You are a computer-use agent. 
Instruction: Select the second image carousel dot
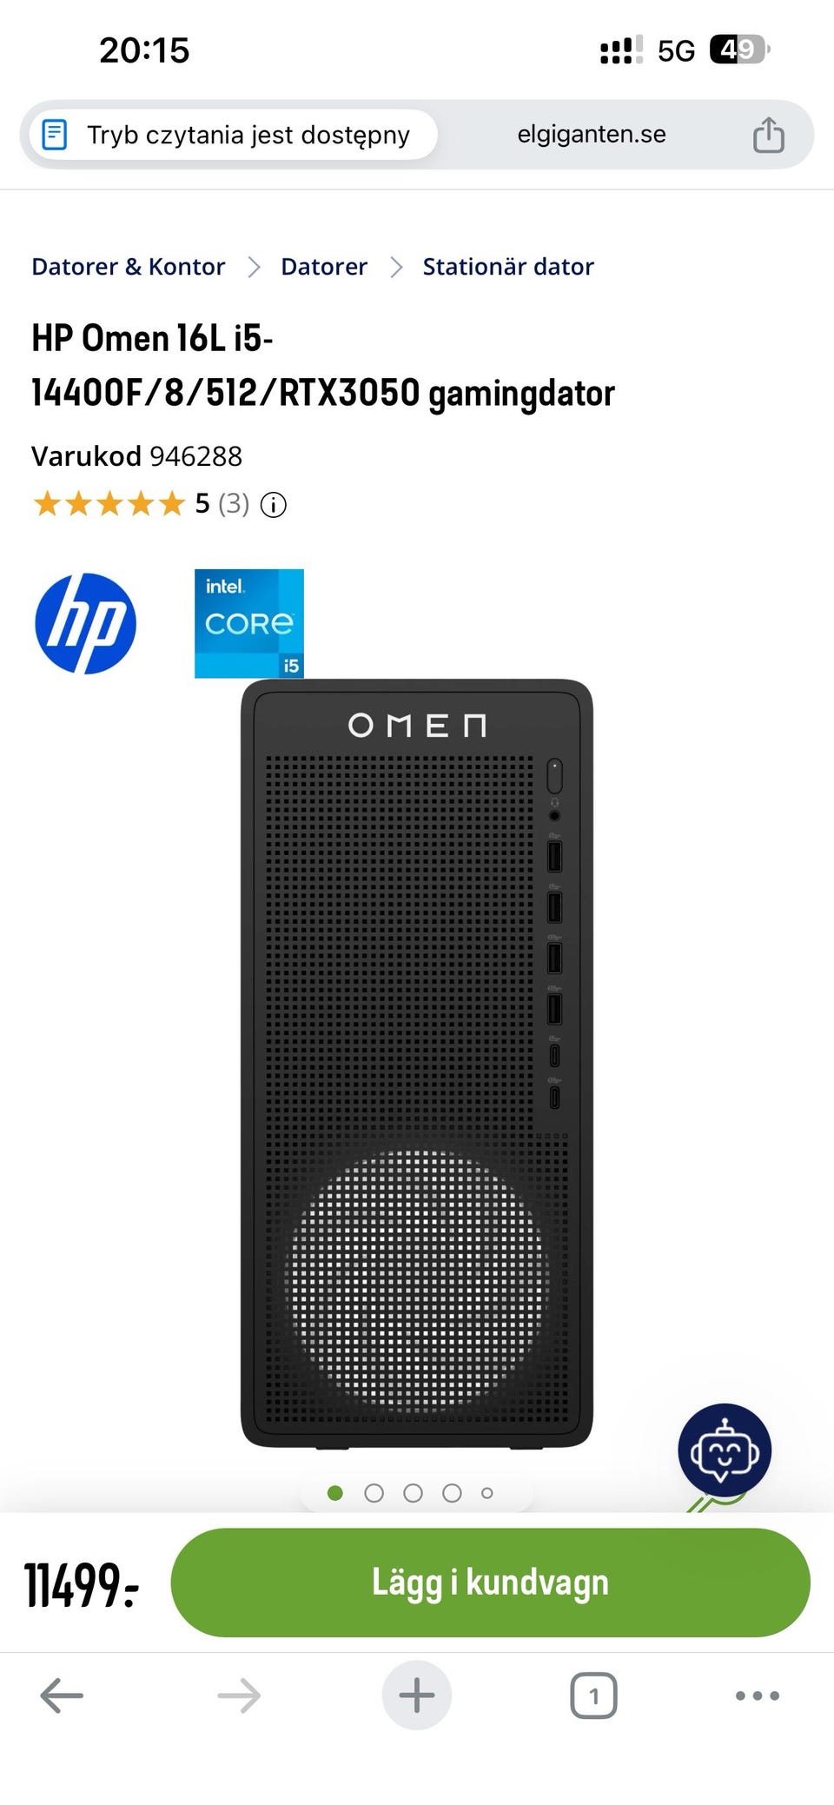tap(374, 1493)
